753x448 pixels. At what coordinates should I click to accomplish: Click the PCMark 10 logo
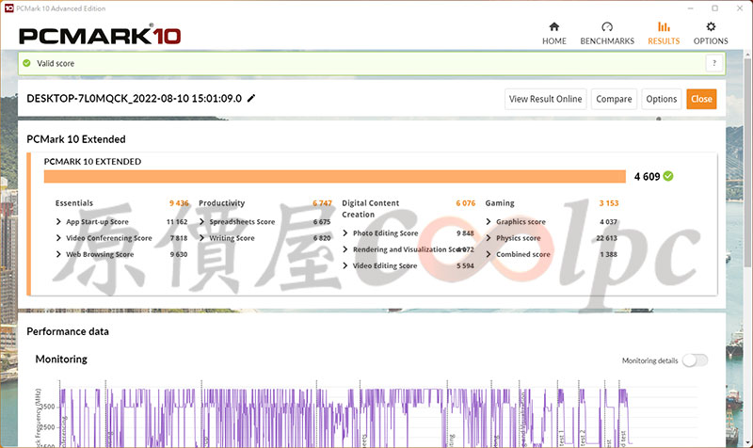tap(100, 36)
